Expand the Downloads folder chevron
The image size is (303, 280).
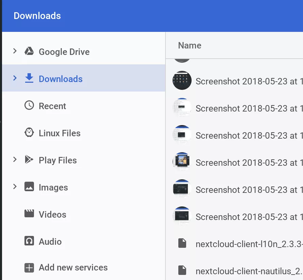point(15,78)
